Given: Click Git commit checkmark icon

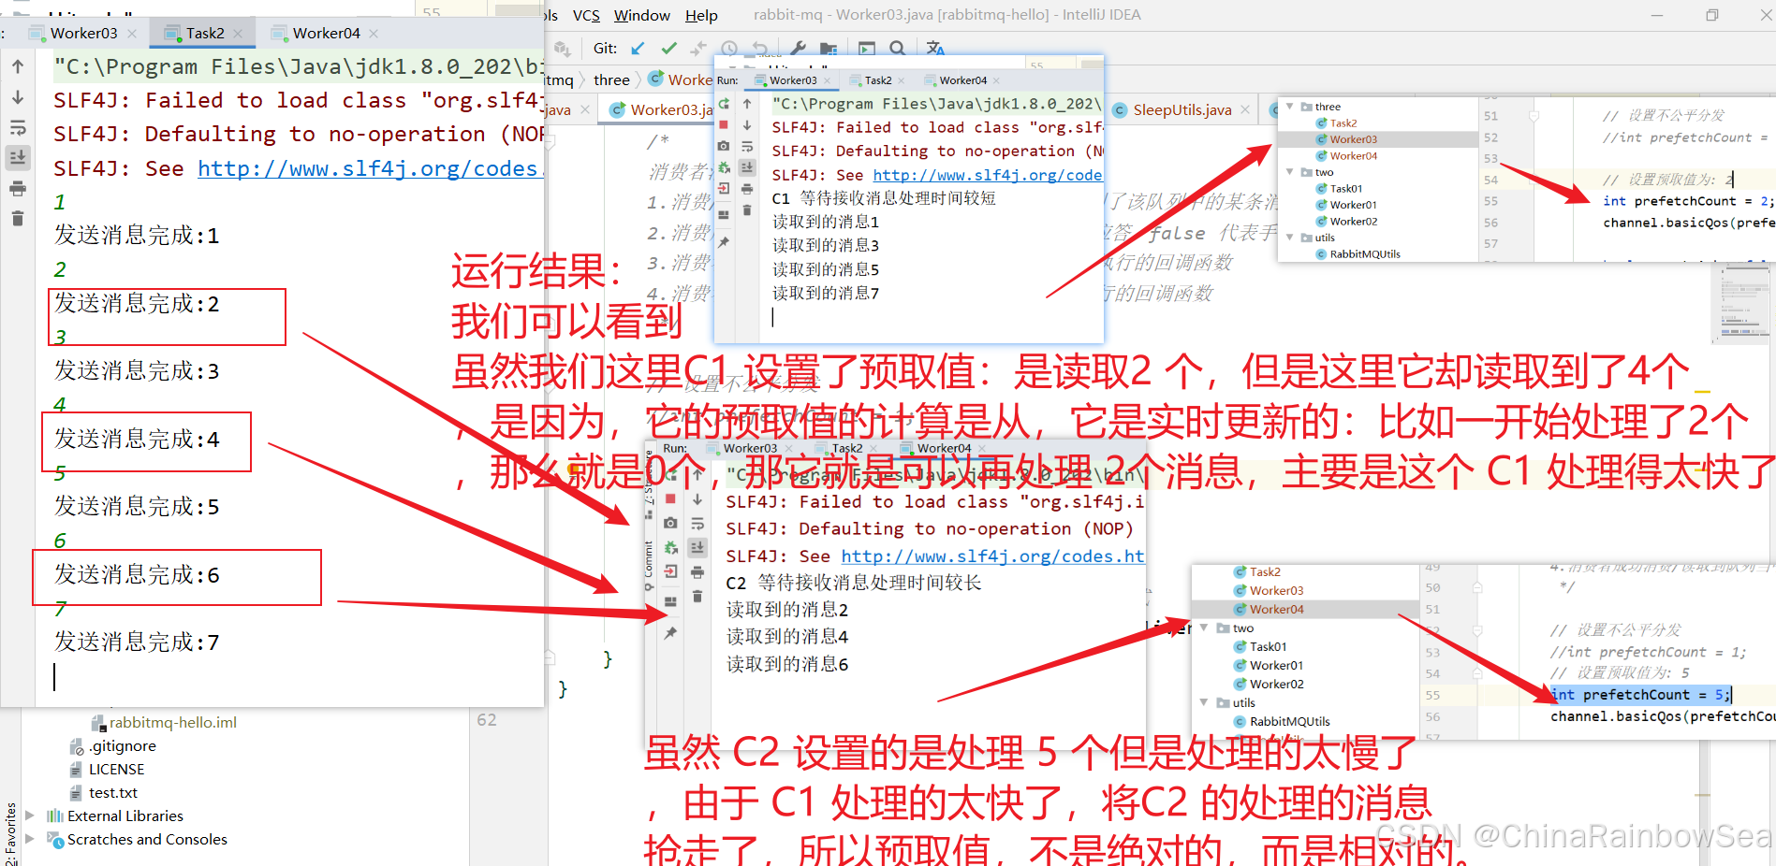Looking at the screenshot, I should point(668,48).
